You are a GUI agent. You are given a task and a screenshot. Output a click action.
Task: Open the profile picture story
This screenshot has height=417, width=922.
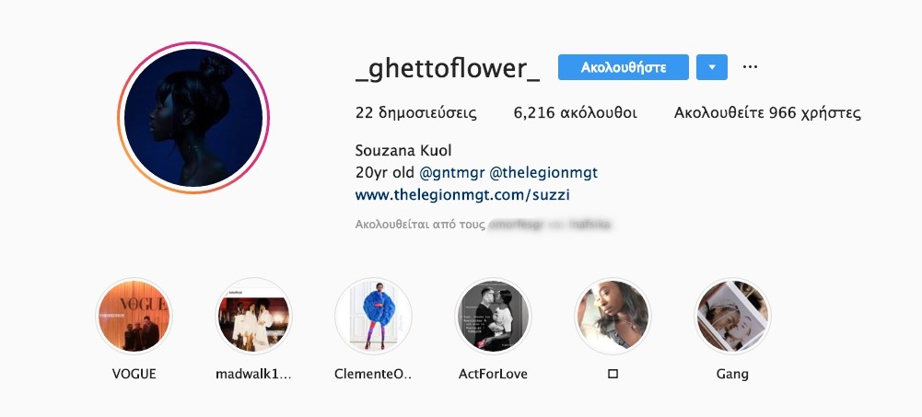(x=193, y=118)
